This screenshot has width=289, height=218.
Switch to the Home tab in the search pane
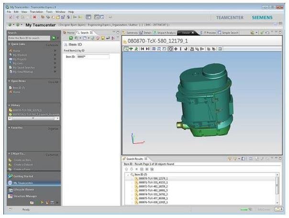(x=69, y=33)
